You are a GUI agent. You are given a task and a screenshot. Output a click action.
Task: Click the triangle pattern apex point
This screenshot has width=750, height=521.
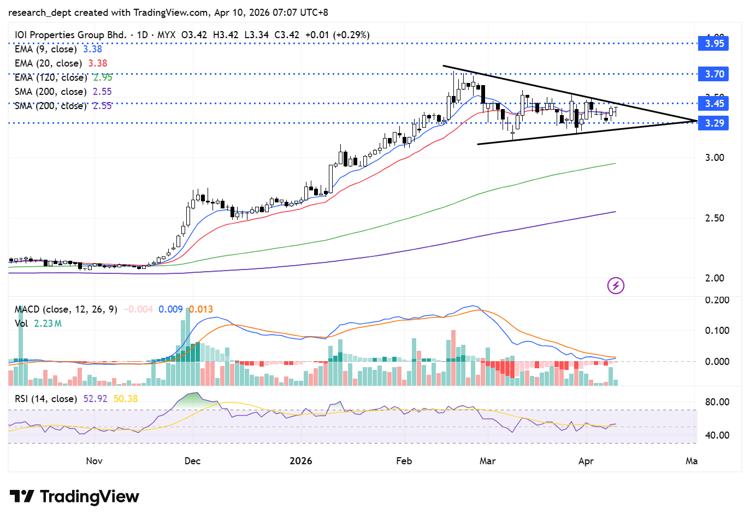click(x=696, y=121)
